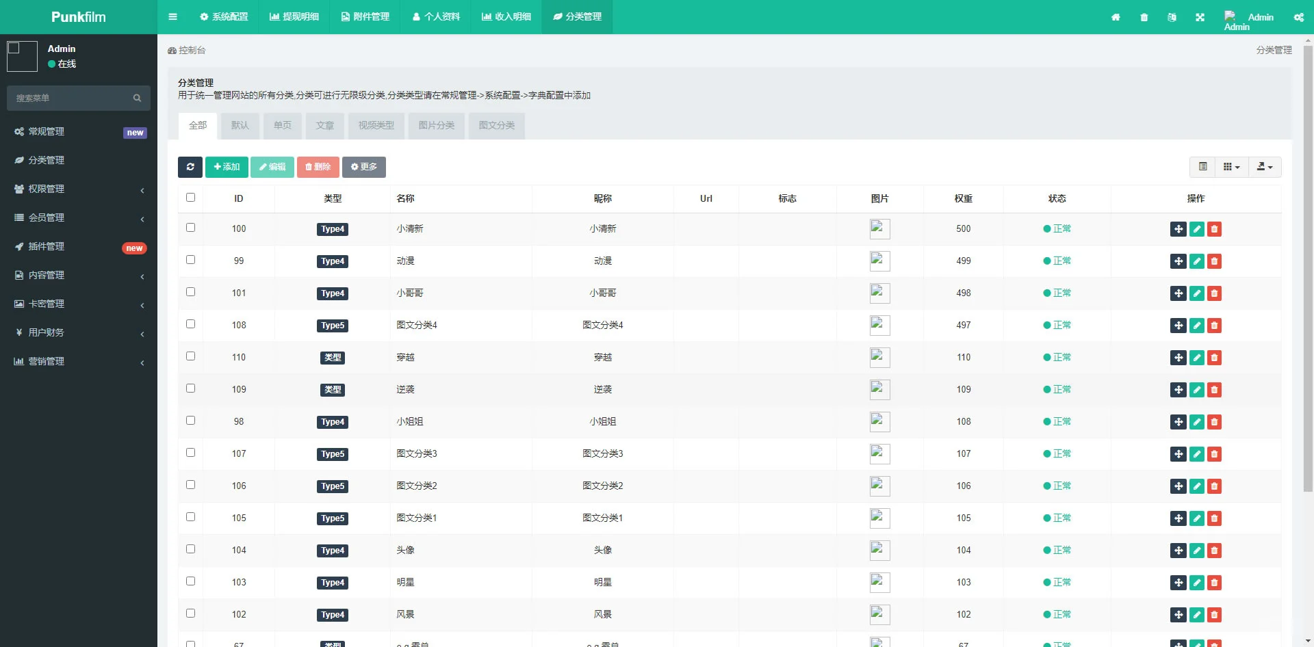
Task: Open the image thumbnail of row 穿越
Action: (879, 358)
